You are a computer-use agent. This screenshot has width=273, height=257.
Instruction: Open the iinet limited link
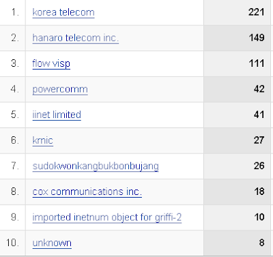point(57,115)
